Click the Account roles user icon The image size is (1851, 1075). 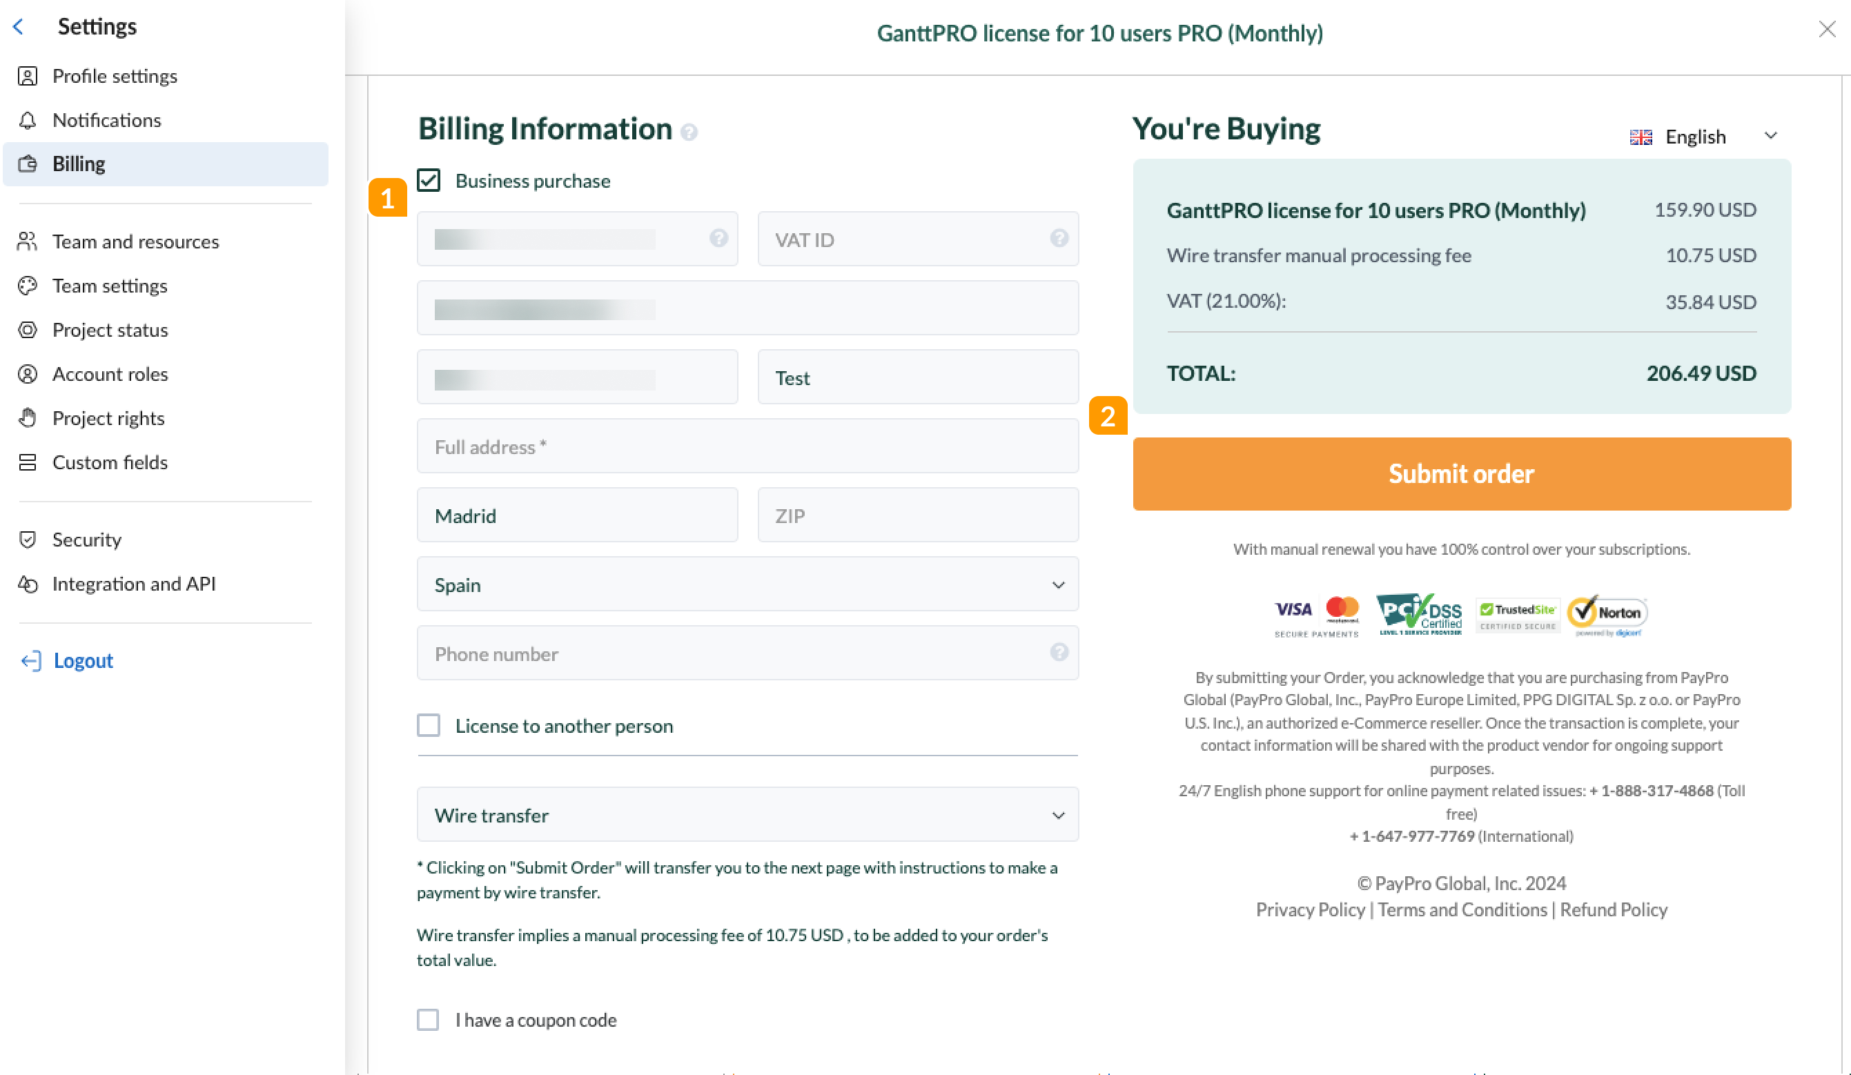pos(27,374)
